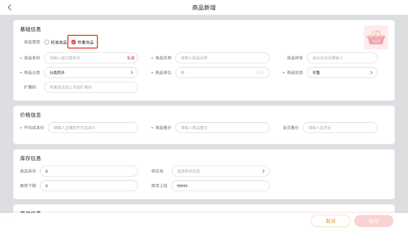
Task: Click the 商品库存 input field
Action: pos(89,171)
